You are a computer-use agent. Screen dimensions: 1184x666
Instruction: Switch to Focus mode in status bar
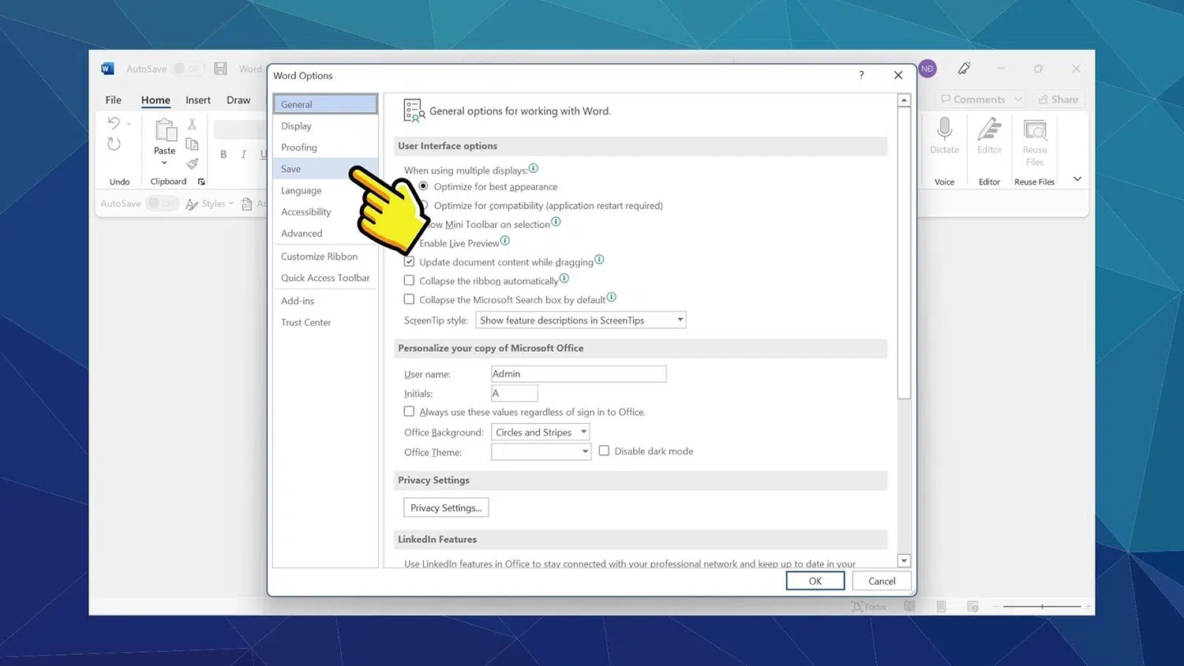(x=869, y=606)
